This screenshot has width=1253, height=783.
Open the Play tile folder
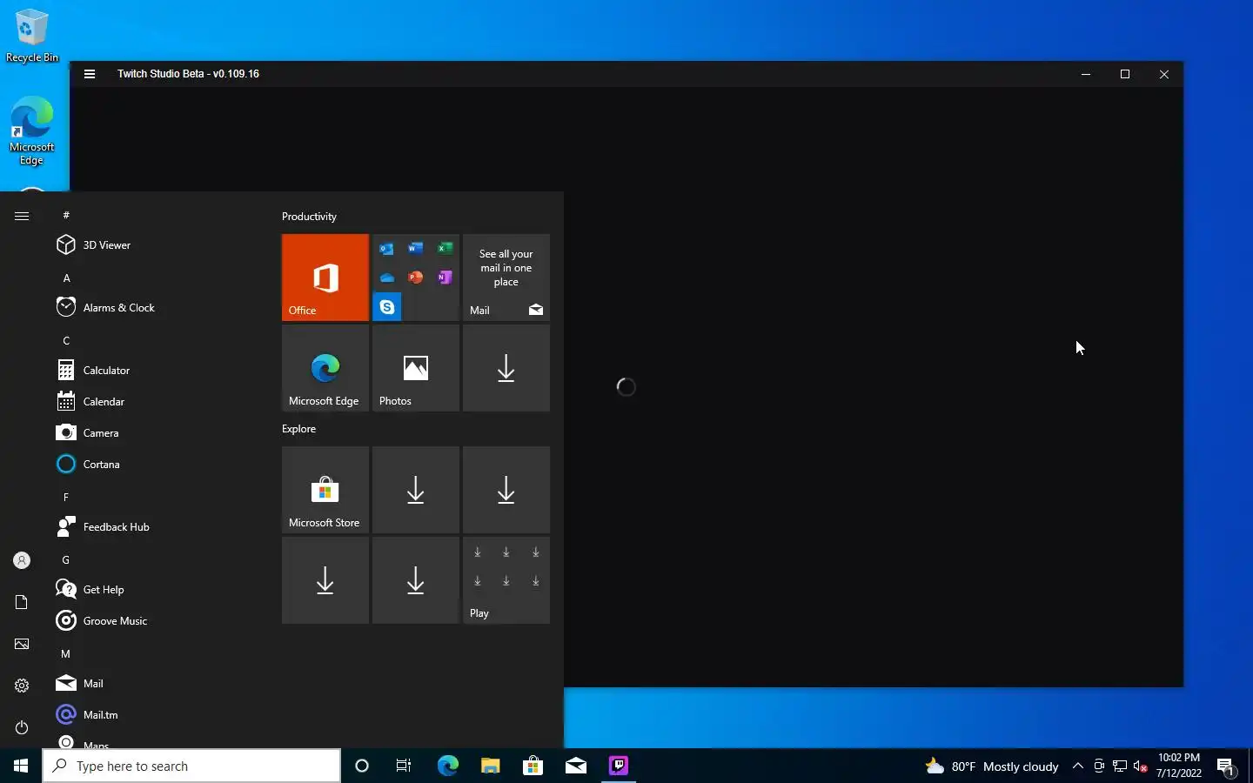(506, 580)
